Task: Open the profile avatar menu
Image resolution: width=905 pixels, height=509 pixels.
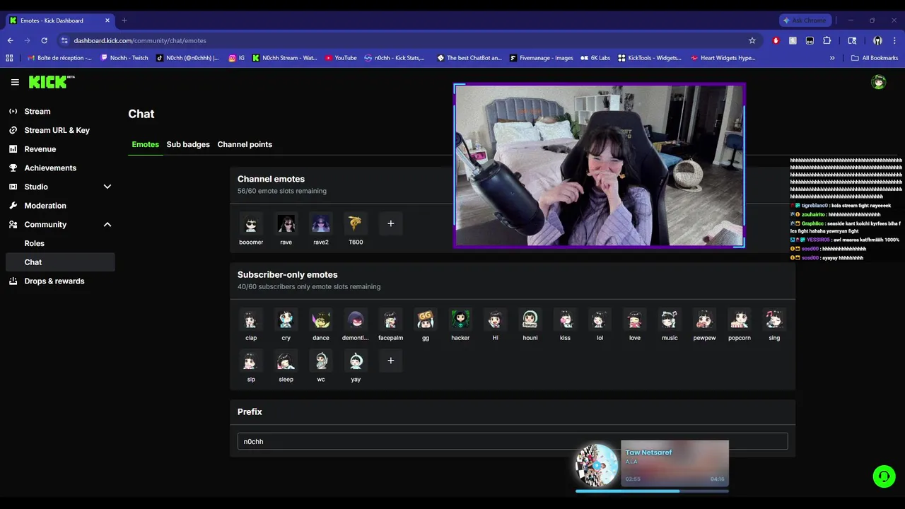Action: coord(879,82)
